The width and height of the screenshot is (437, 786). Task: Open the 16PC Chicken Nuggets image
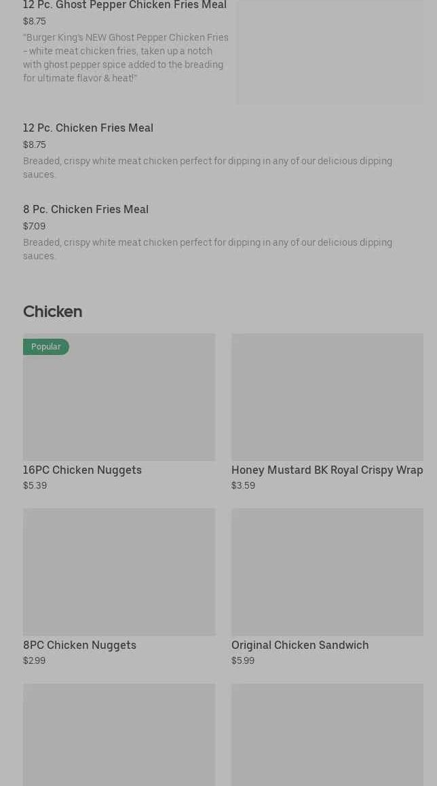click(x=119, y=404)
